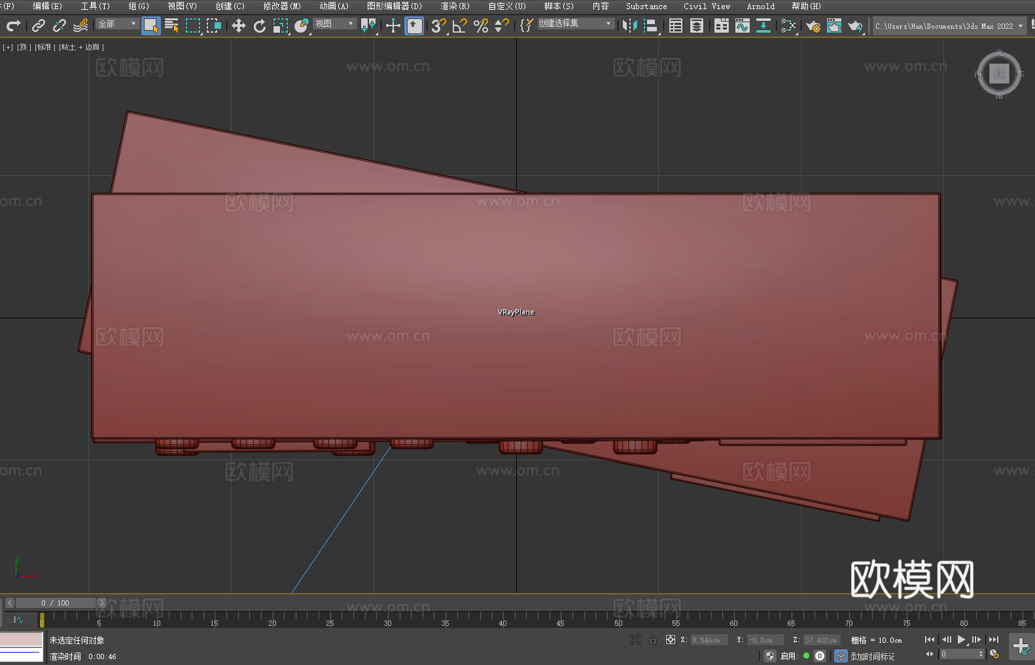This screenshot has width=1035, height=665.
Task: Open the Schematic View icon
Action: pos(763,26)
